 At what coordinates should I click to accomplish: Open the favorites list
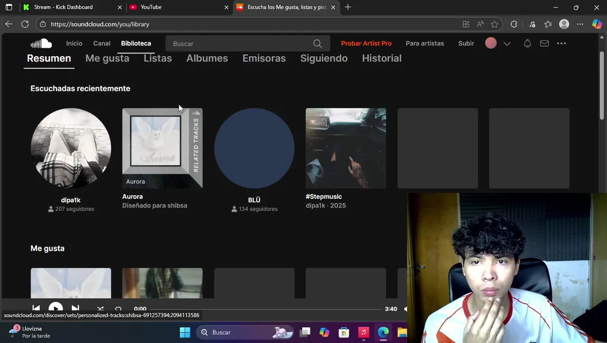coord(548,24)
